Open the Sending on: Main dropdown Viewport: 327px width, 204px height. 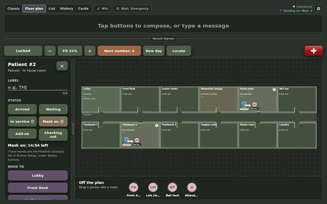tap(296, 11)
